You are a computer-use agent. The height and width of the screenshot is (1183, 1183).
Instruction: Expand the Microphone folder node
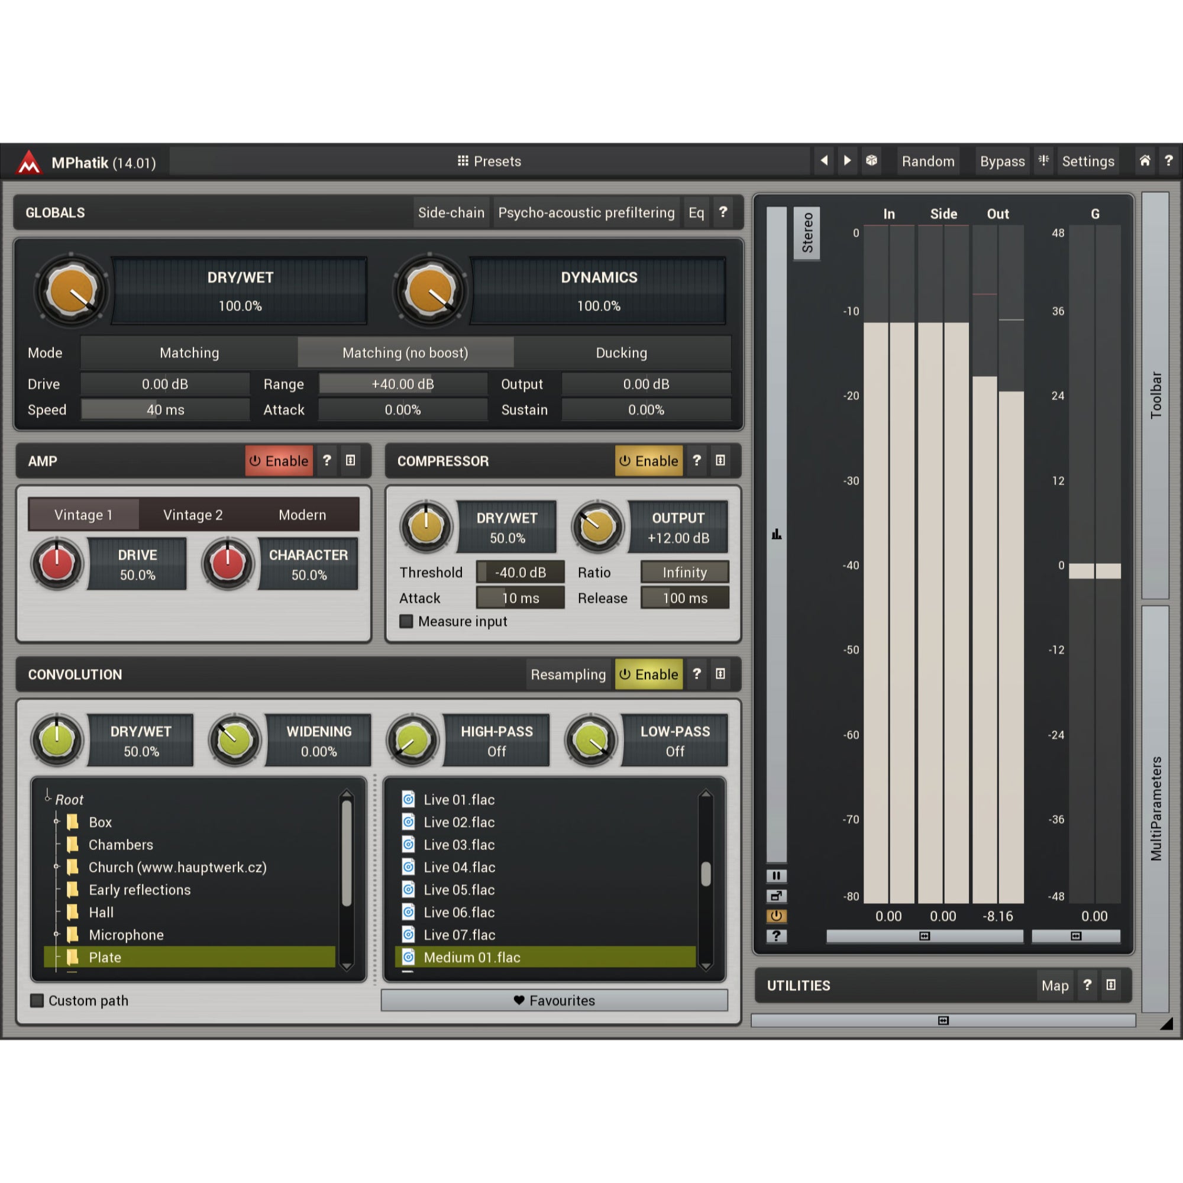click(56, 935)
